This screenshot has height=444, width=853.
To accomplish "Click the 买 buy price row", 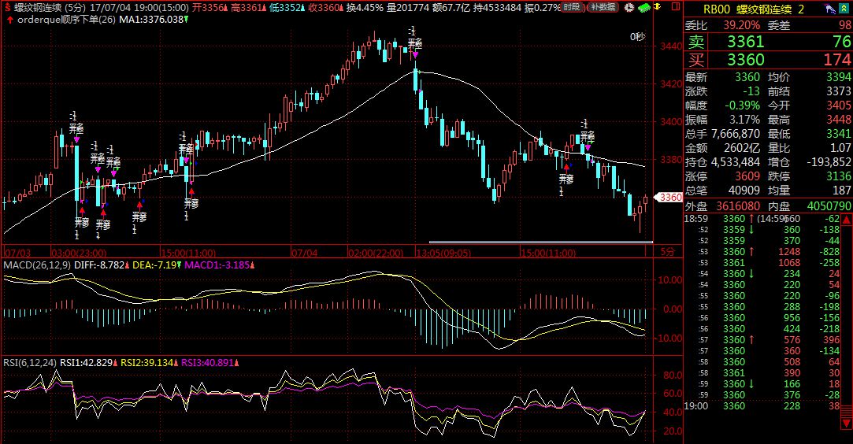I will (x=767, y=60).
